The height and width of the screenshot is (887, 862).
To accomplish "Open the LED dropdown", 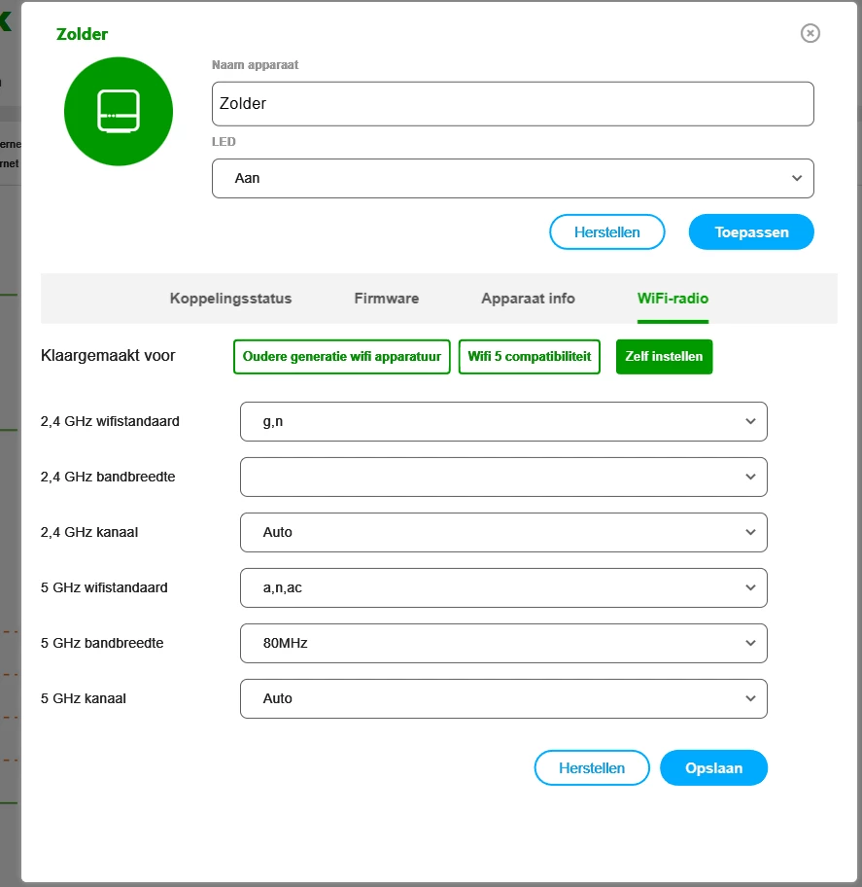I will click(x=512, y=179).
